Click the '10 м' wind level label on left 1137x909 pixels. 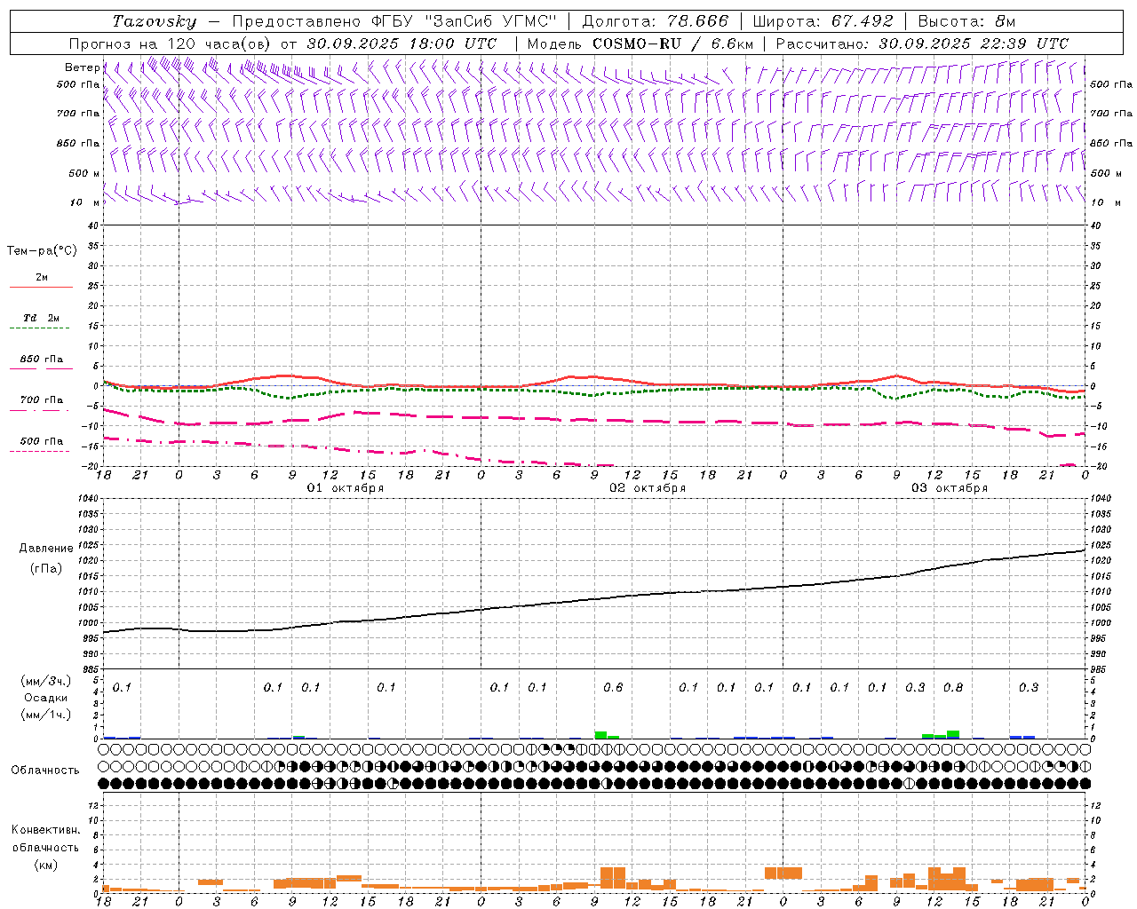pyautogui.click(x=85, y=202)
